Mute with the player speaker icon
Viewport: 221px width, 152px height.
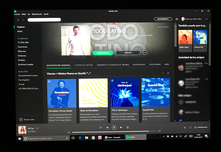point(195,127)
